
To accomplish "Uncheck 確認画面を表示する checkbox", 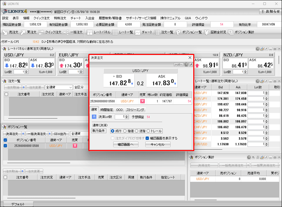I will tap(147, 138).
